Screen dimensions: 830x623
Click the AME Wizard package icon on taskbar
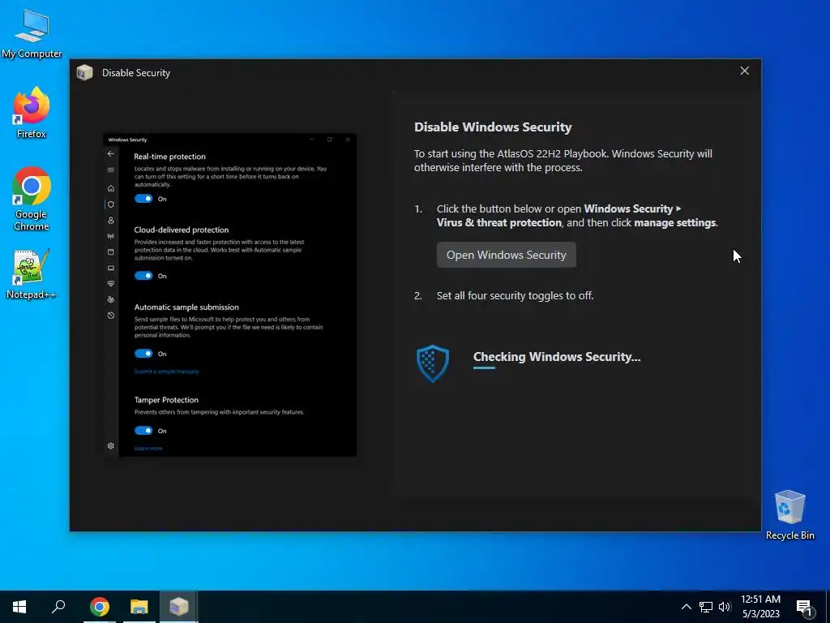(179, 607)
